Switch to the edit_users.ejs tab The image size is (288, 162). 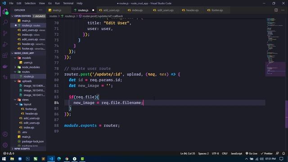[165, 10]
